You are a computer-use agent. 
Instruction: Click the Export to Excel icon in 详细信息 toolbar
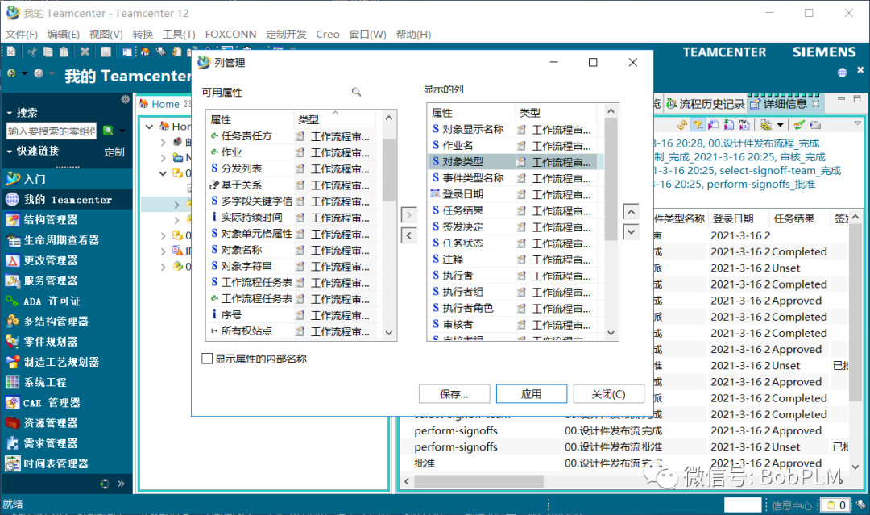(x=729, y=125)
